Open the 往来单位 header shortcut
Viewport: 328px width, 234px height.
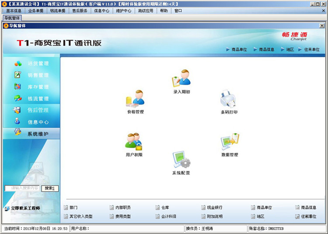pos(309,49)
